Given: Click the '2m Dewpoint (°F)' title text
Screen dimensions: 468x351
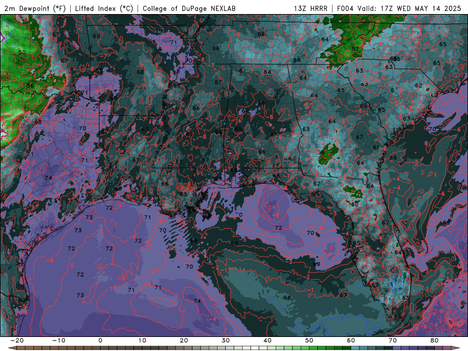Looking at the screenshot, I should pos(35,8).
